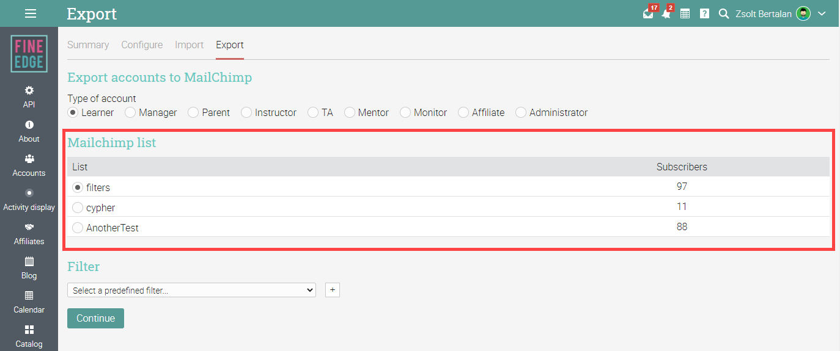The height and width of the screenshot is (351, 840).
Task: Click the Export accounts to MailChimp heading
Action: click(x=160, y=78)
